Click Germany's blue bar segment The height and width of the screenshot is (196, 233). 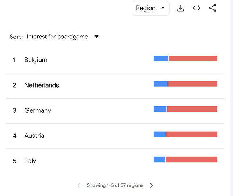pos(160,109)
